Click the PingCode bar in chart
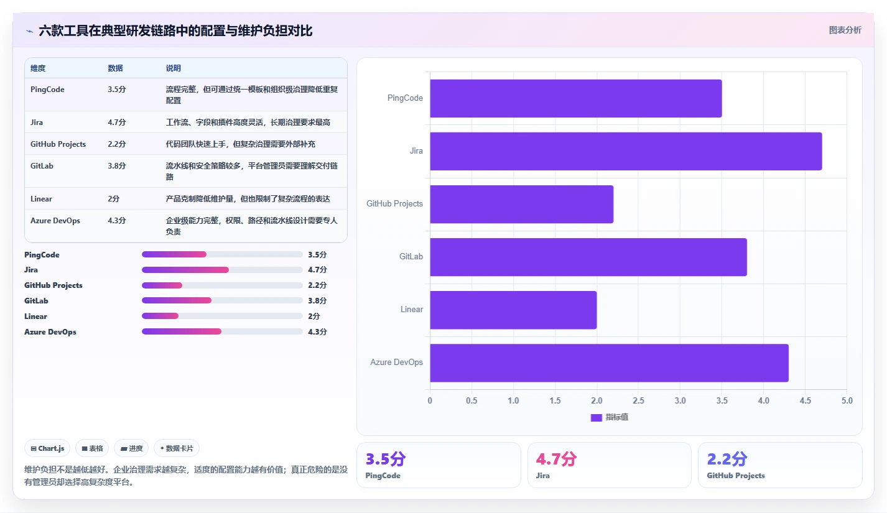The width and height of the screenshot is (887, 513). (x=576, y=98)
